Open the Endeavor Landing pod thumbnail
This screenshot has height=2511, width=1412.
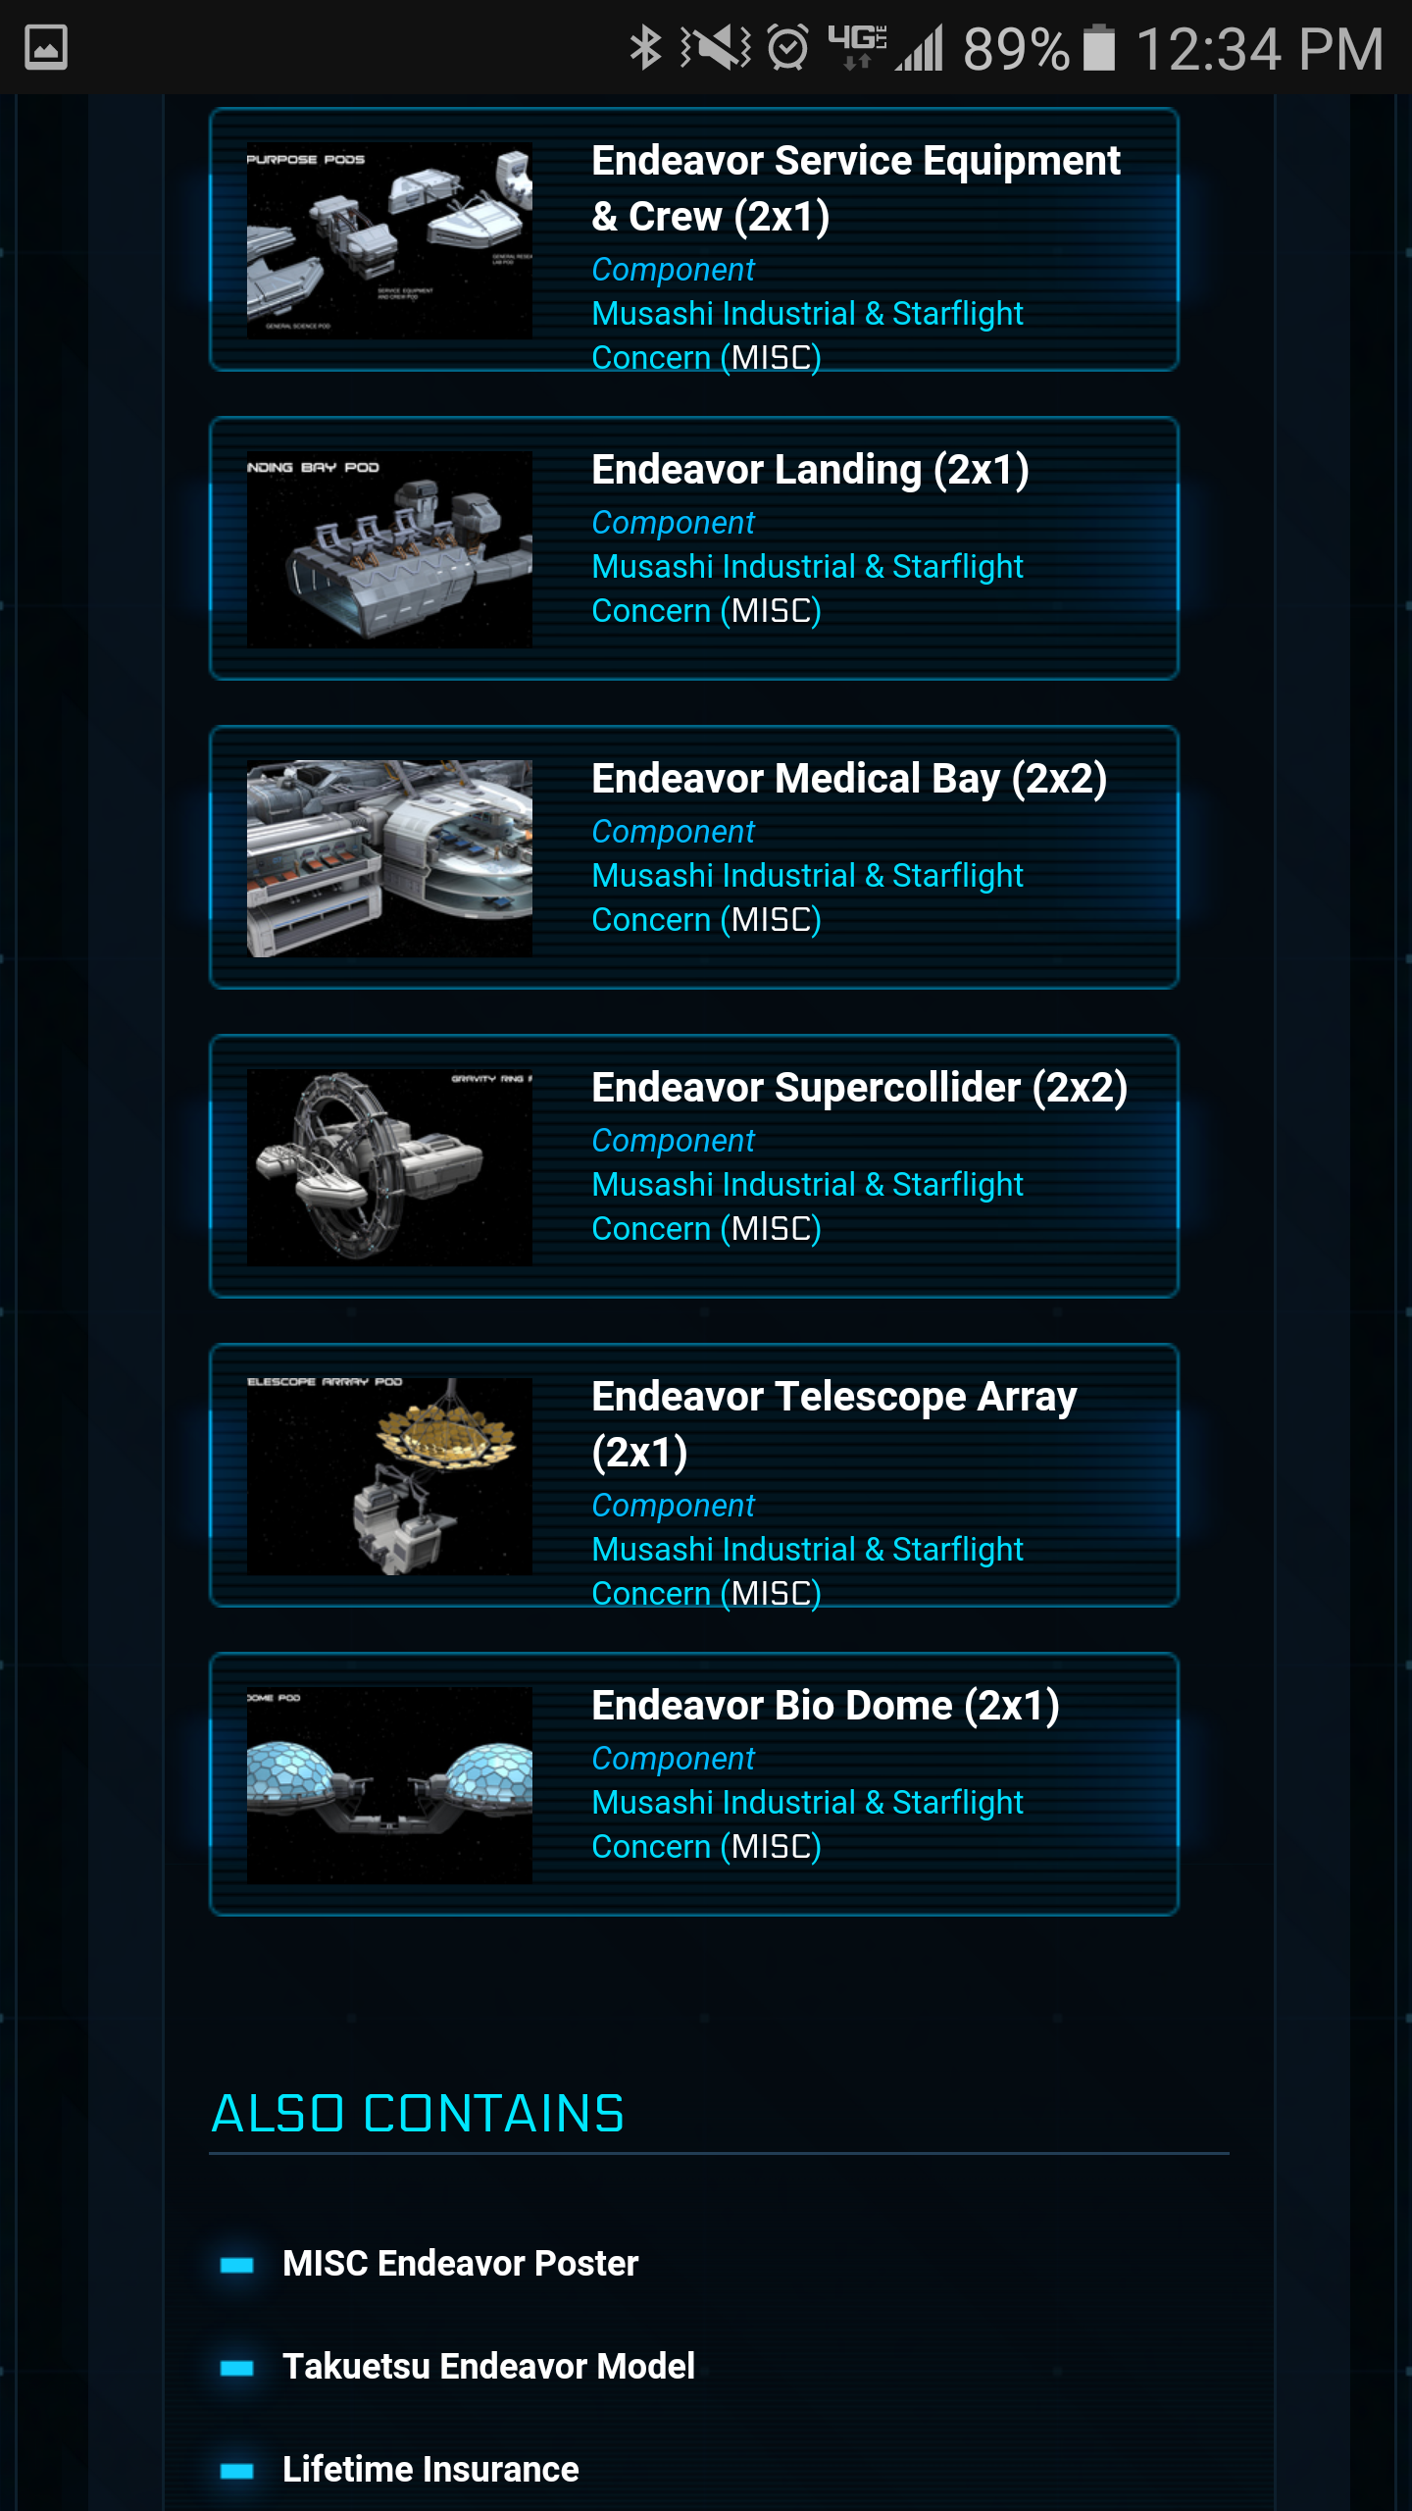click(389, 549)
